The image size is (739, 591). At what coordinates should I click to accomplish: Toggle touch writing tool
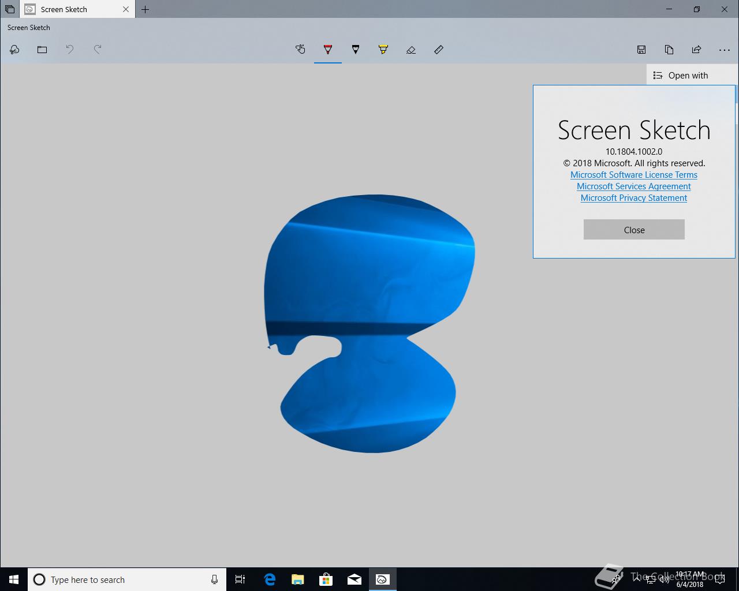300,50
